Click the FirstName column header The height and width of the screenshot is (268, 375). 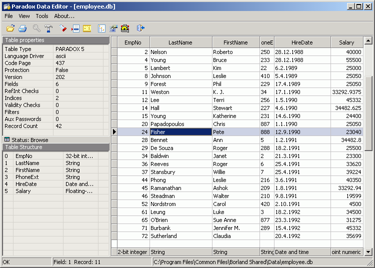click(x=236, y=42)
